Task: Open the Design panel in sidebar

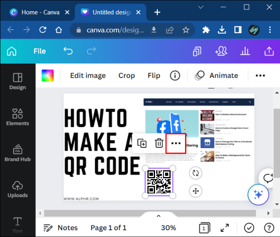Action: pyautogui.click(x=17, y=81)
